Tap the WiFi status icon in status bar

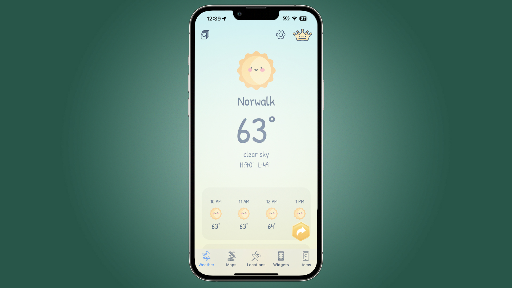(x=295, y=18)
